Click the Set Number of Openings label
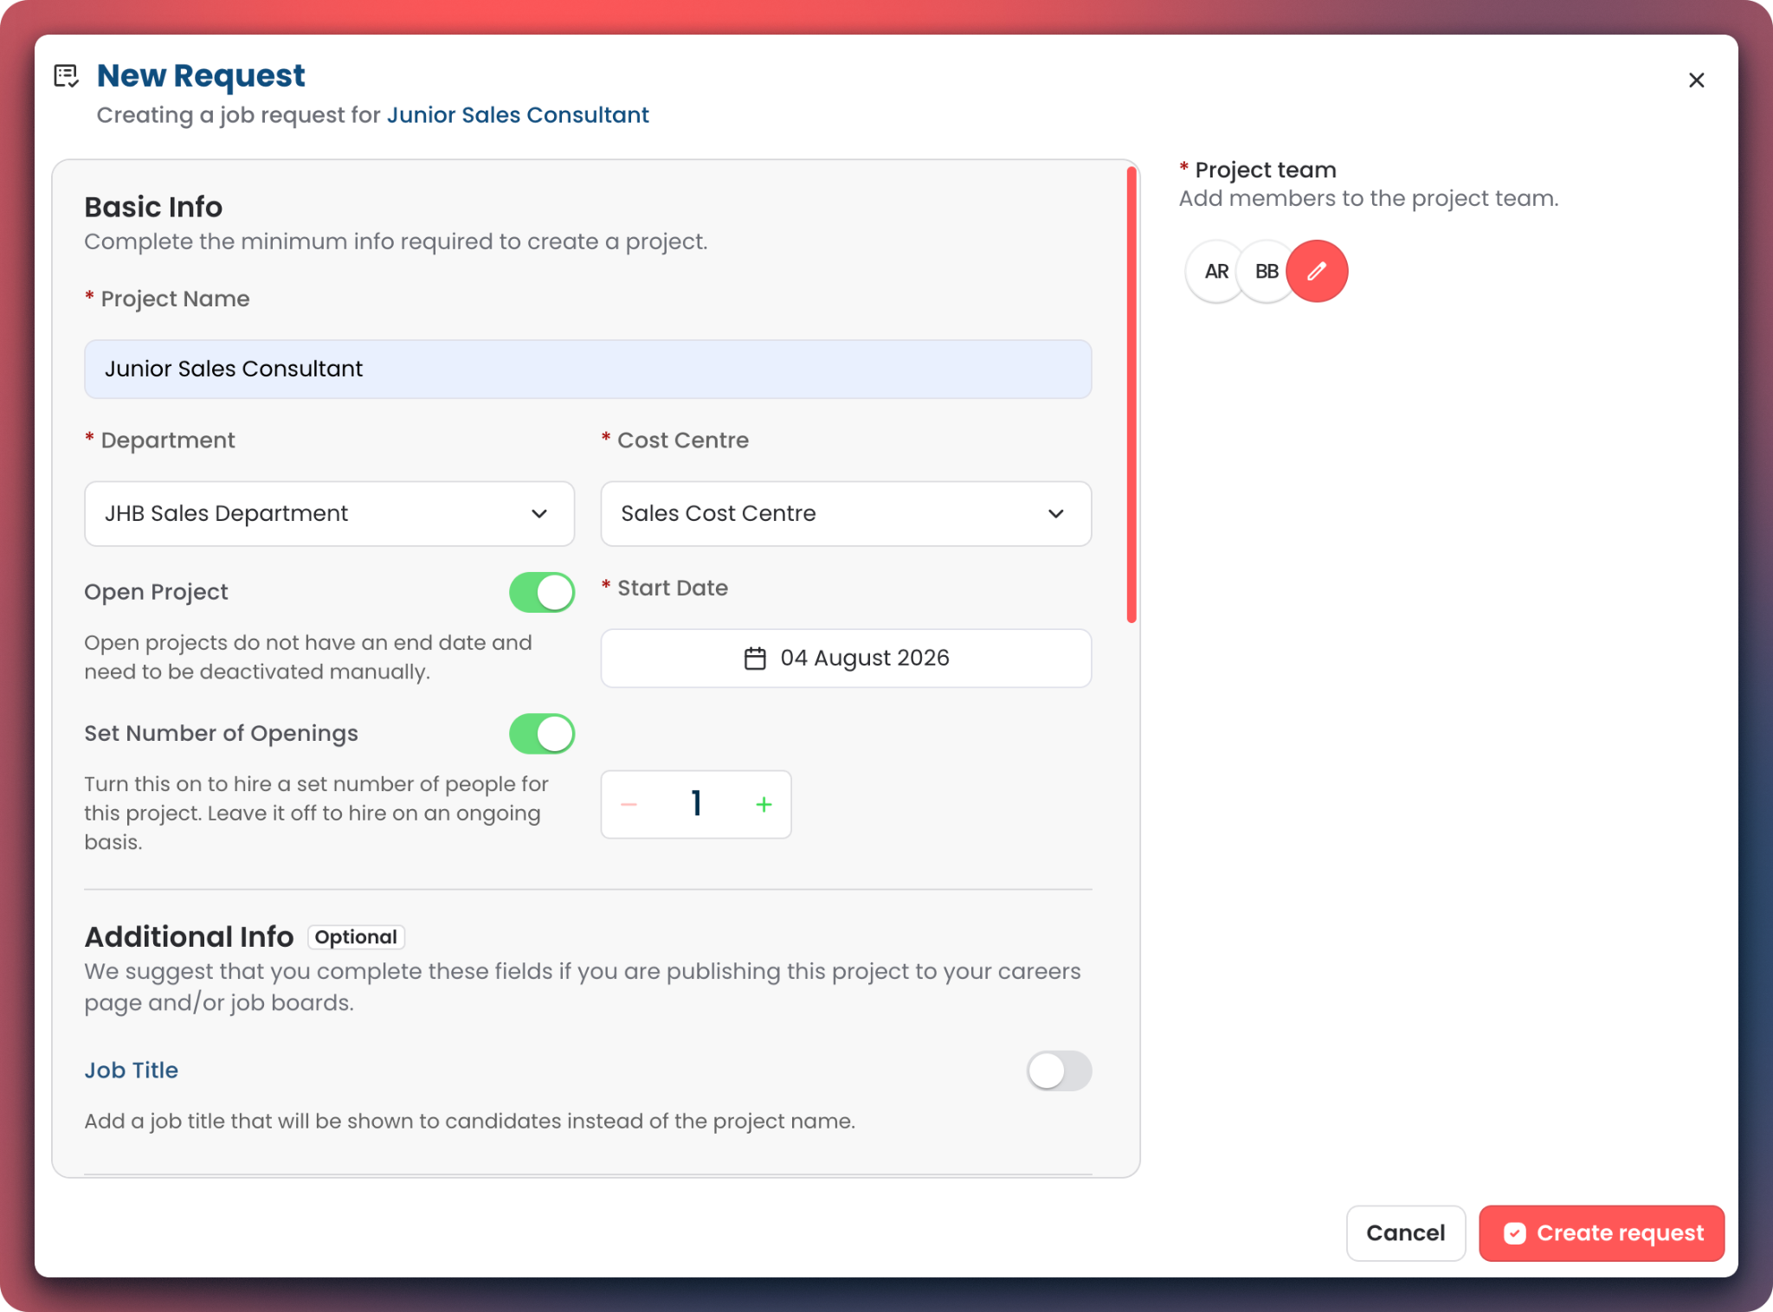This screenshot has width=1773, height=1312. point(221,734)
